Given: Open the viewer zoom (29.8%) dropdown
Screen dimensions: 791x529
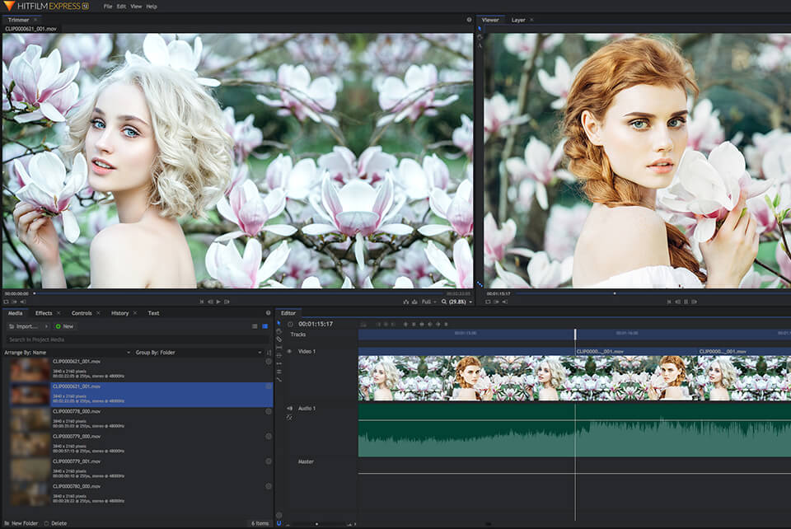Looking at the screenshot, I should 456,302.
